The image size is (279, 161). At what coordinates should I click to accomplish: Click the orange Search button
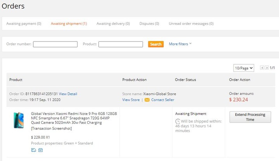(x=156, y=44)
